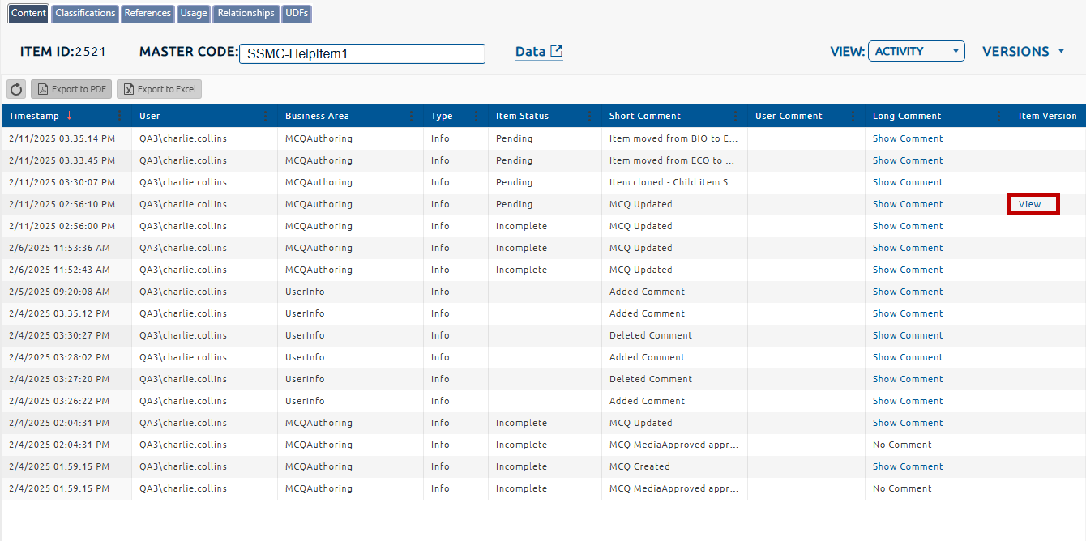This screenshot has width=1086, height=541.
Task: Open the UDFs tab
Action: pos(297,13)
